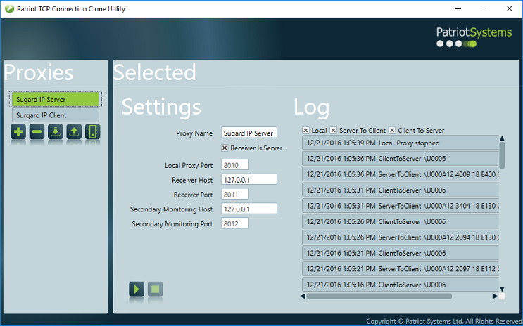Select 1:05:21 PM ServerToClient log entry

401,268
